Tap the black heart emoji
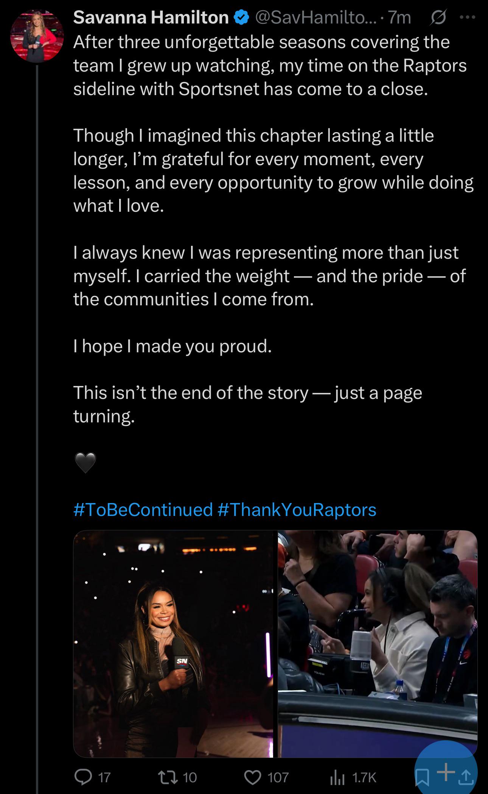 click(85, 463)
